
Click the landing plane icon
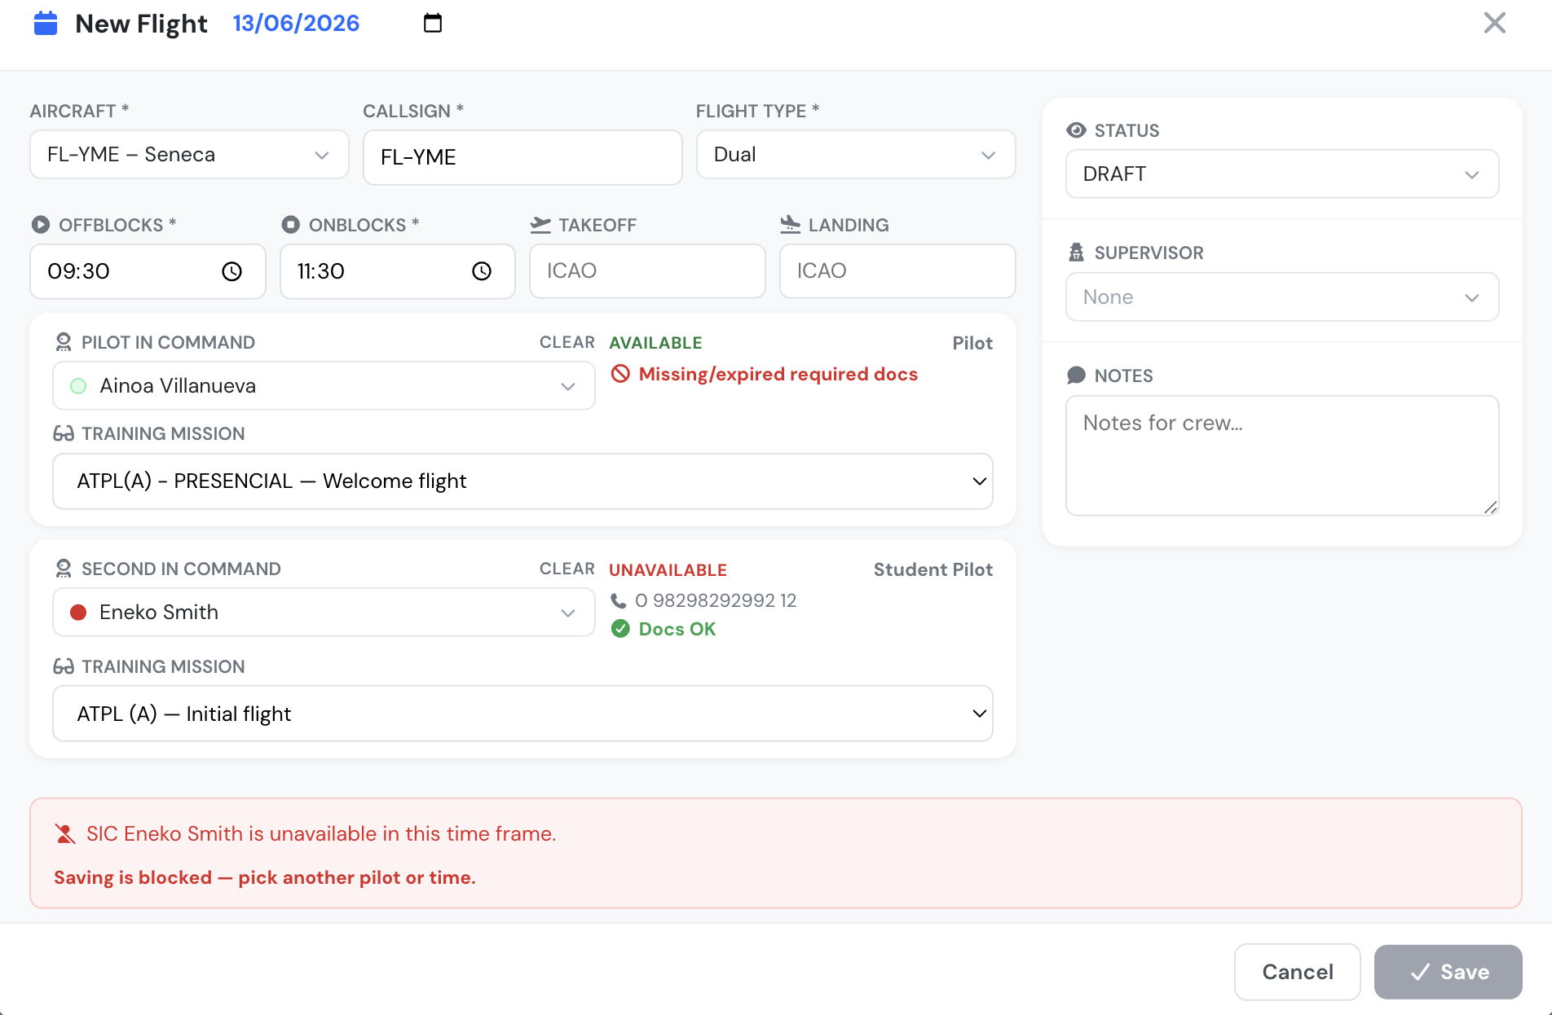pos(790,225)
